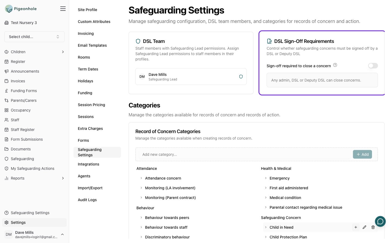Open the Dave Mills account menu chevron
This screenshot has width=389, height=243.
62,234
